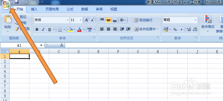Image resolution: width=223 pixels, height=101 pixels.
Task: Activate the Format Painter brush icon
Action: tap(17, 29)
